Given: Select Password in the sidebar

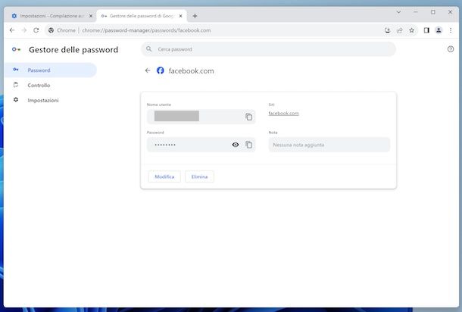Looking at the screenshot, I should click(x=50, y=70).
